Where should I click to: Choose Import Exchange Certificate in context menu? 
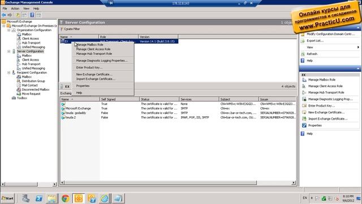tap(96, 79)
